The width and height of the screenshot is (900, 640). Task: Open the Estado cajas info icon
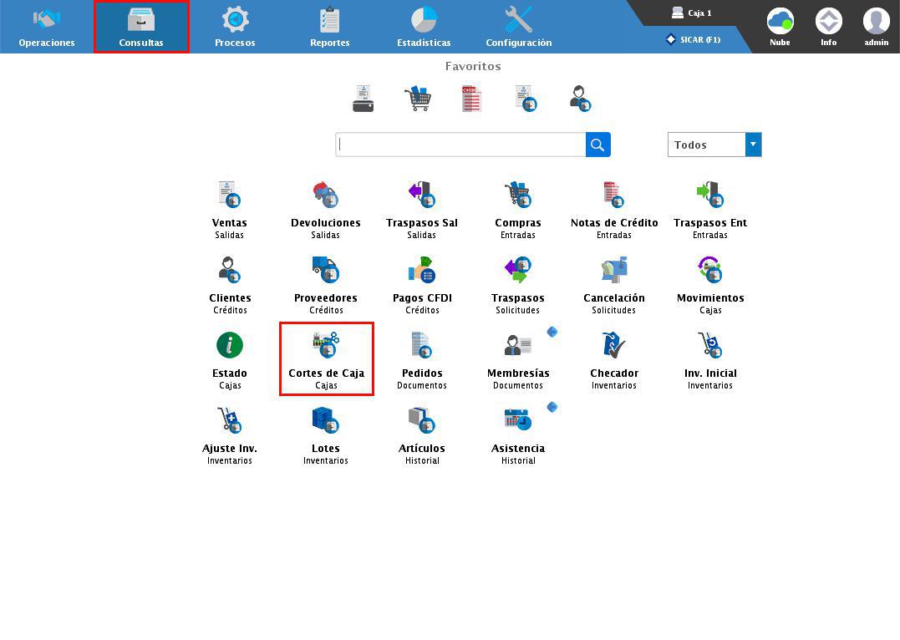(229, 346)
